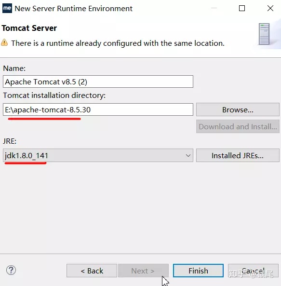Viewport: 281px width, 286px height.
Task: Open the Installed JREs... dialog
Action: [x=238, y=155]
